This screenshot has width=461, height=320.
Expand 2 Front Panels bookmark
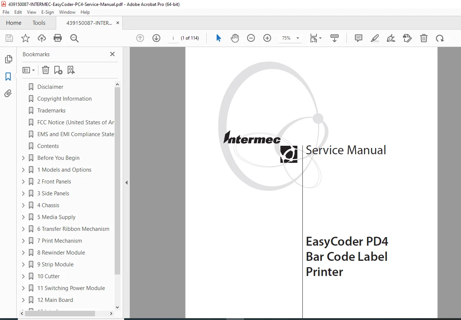pyautogui.click(x=23, y=182)
